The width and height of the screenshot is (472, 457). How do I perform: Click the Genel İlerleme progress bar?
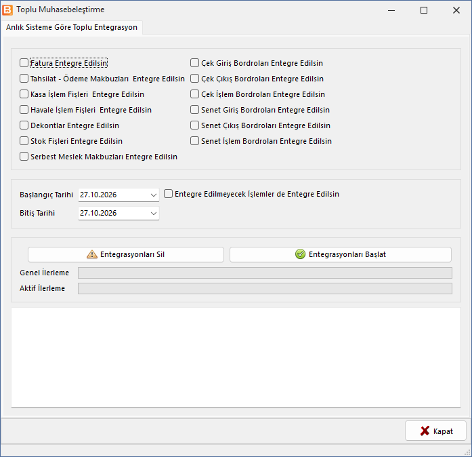265,273
